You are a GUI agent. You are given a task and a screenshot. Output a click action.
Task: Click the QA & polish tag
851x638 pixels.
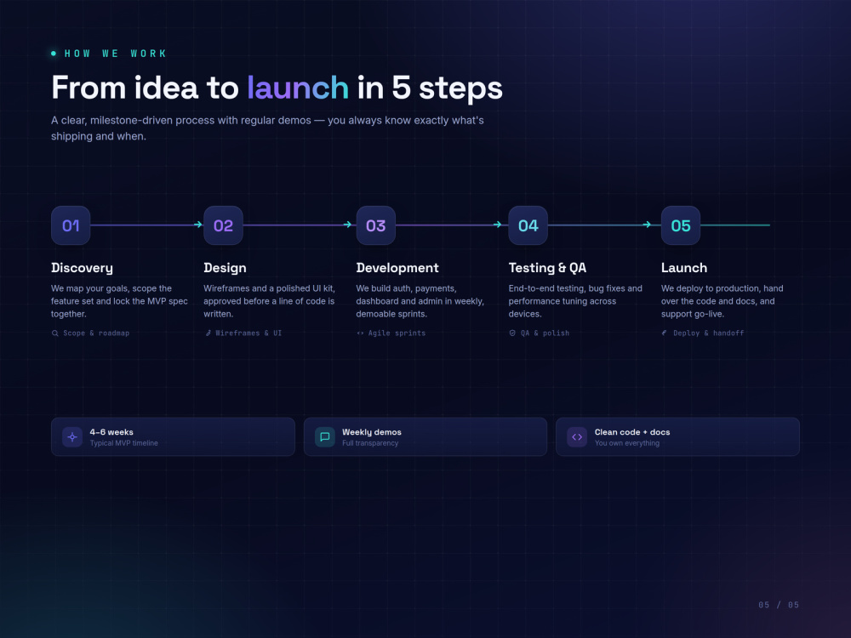click(x=545, y=333)
